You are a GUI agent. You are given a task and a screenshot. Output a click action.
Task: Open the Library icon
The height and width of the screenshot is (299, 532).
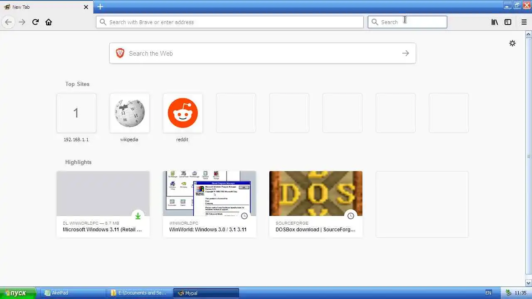[495, 22]
